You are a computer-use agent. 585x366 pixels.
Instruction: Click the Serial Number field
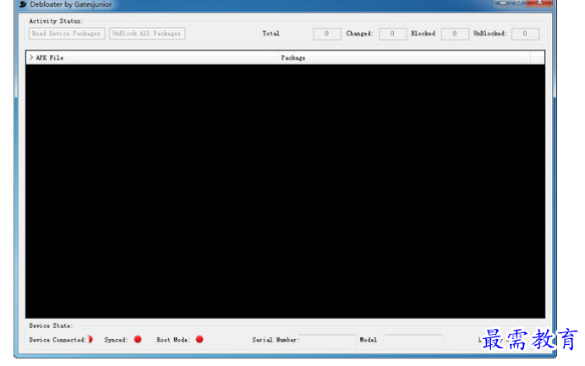click(x=328, y=340)
